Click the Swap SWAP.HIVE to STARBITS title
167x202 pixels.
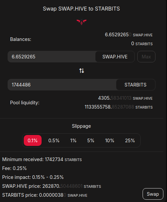[81, 9]
